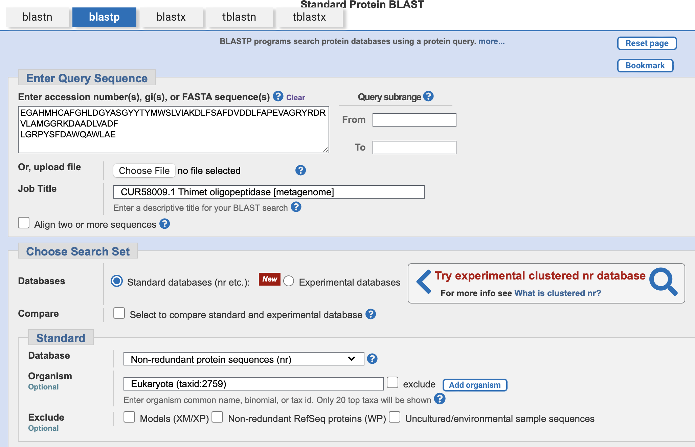Open help for Align two or more sequences
The width and height of the screenshot is (695, 447).
(164, 224)
